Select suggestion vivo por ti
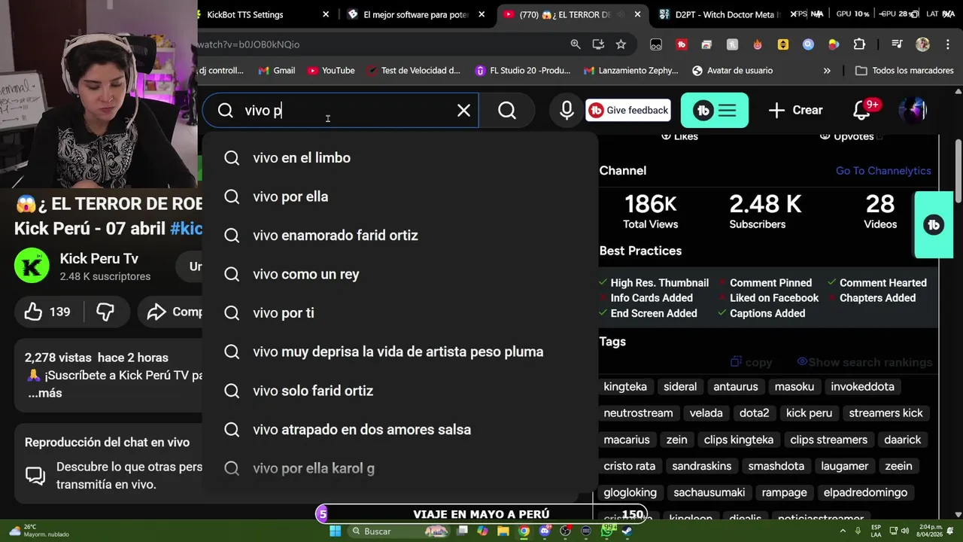 399,313
